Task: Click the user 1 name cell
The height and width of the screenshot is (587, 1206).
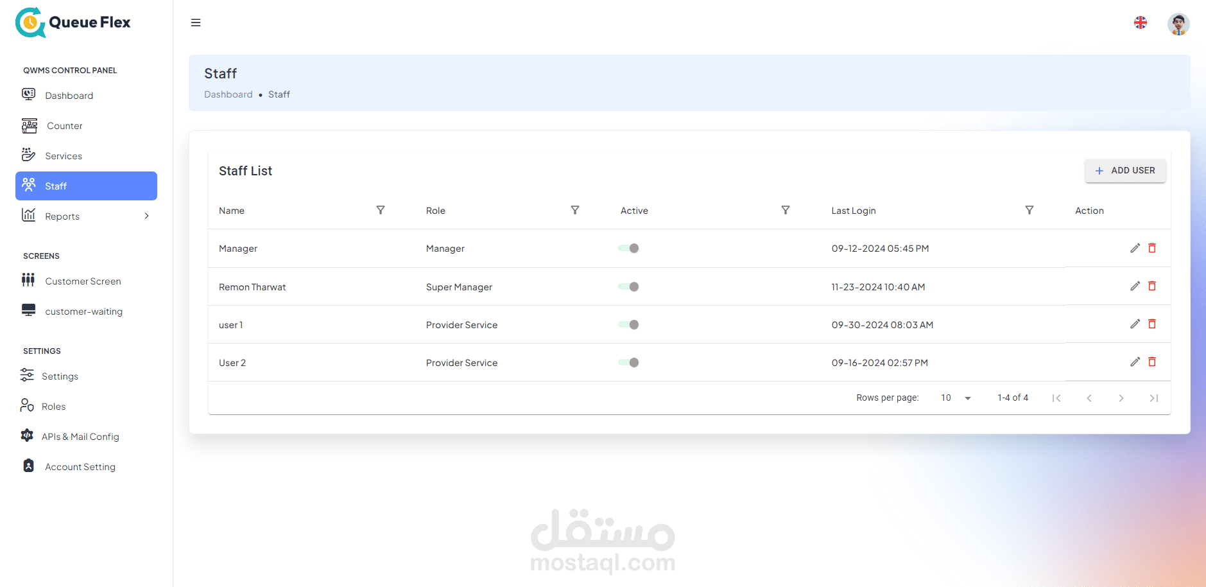Action: pos(231,325)
